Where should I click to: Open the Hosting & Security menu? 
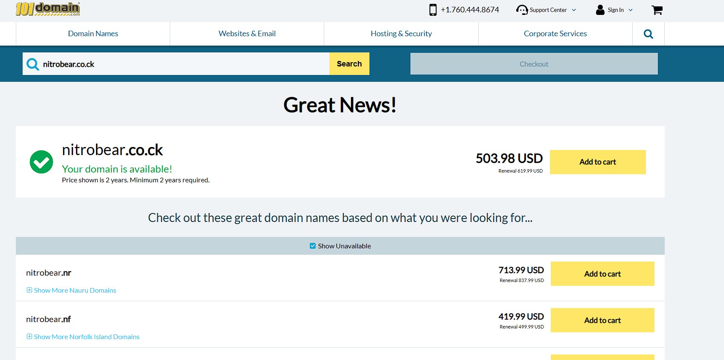(x=401, y=34)
